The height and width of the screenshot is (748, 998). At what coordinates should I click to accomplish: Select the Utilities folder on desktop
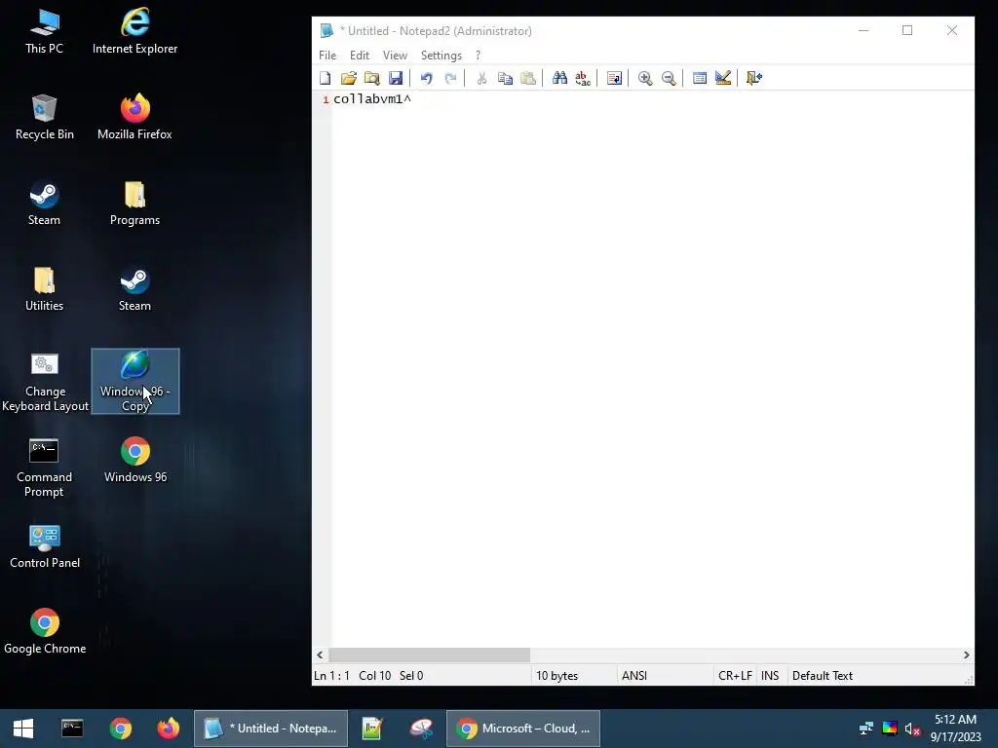pyautogui.click(x=45, y=289)
